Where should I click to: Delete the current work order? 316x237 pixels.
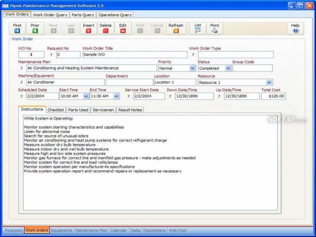pos(106,28)
